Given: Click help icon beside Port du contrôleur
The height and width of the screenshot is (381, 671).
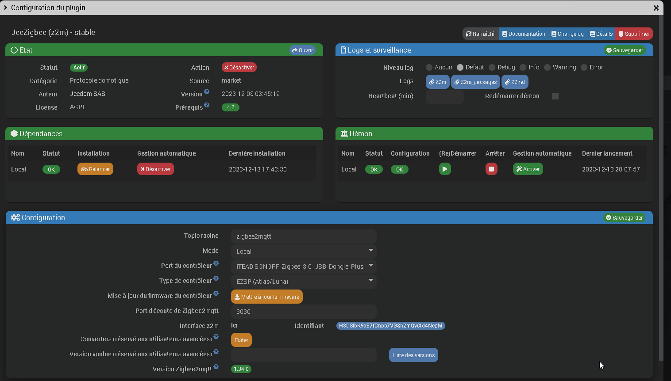Looking at the screenshot, I should 216,263.
